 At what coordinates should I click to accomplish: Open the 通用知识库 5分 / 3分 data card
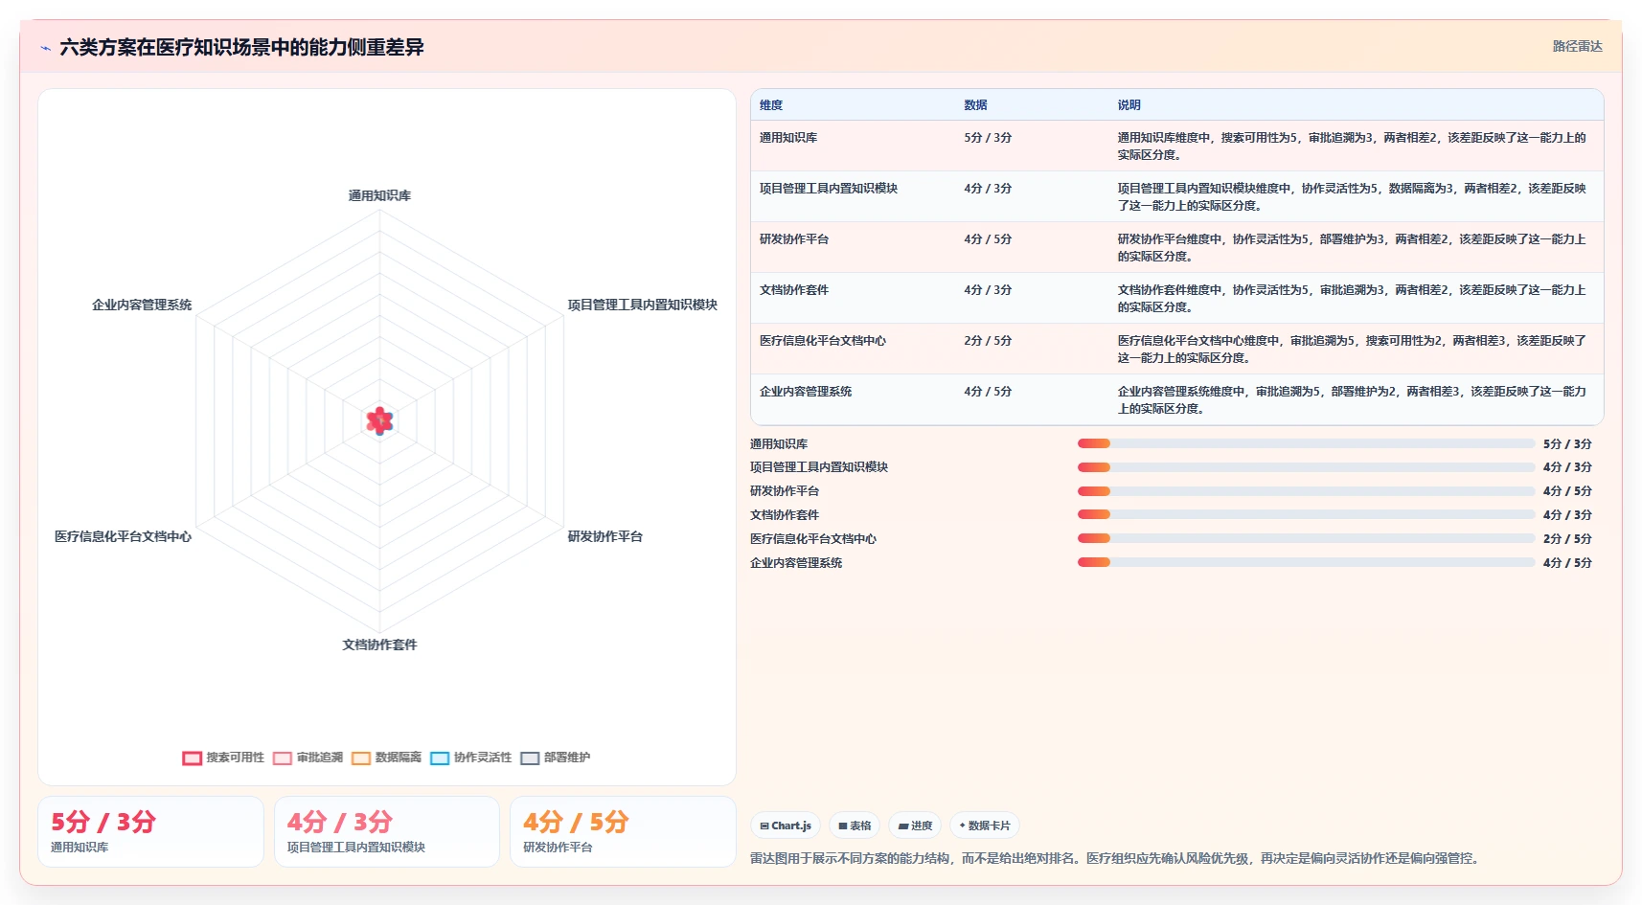click(x=150, y=832)
